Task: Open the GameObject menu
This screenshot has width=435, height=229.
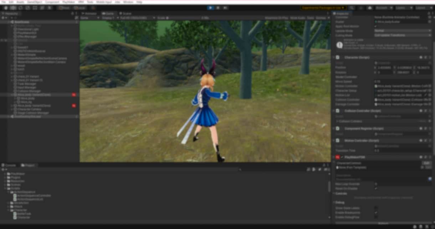Action: click(x=35, y=2)
